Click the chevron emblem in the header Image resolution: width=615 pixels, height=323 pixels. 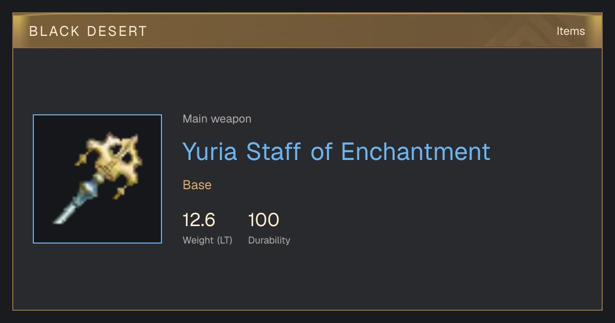[522, 32]
